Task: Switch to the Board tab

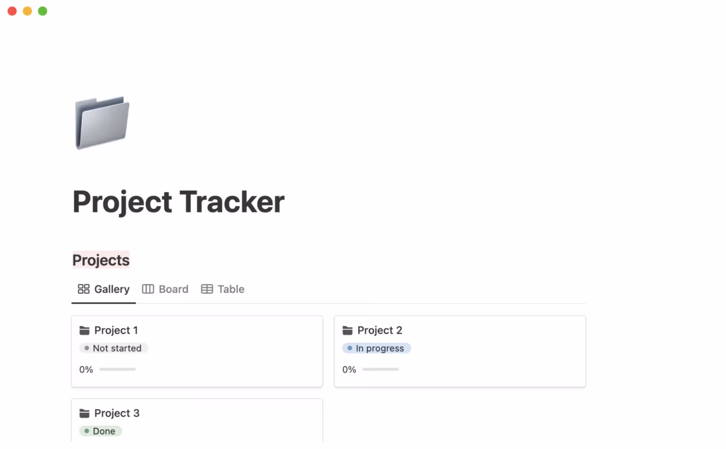Action: 173,289
